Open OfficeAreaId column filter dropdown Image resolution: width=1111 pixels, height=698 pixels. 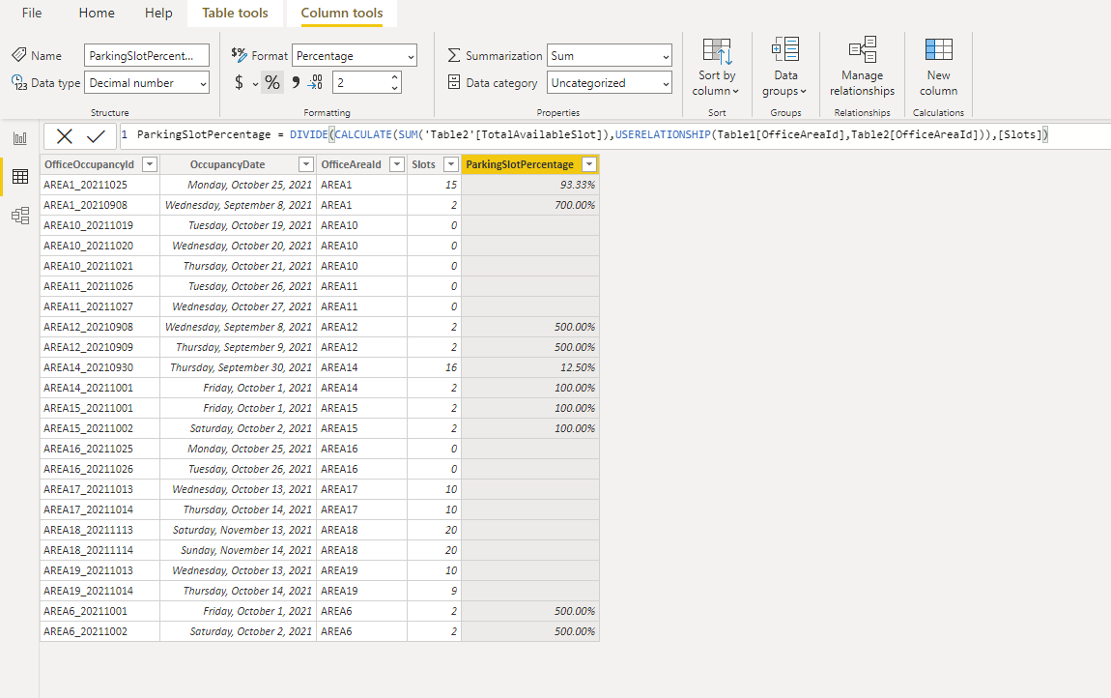397,164
